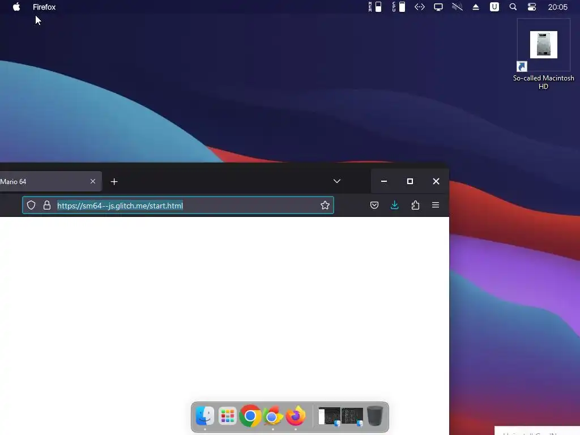The height and width of the screenshot is (435, 580).
Task: Open the first window thumbnail in the dock
Action: 329,416
